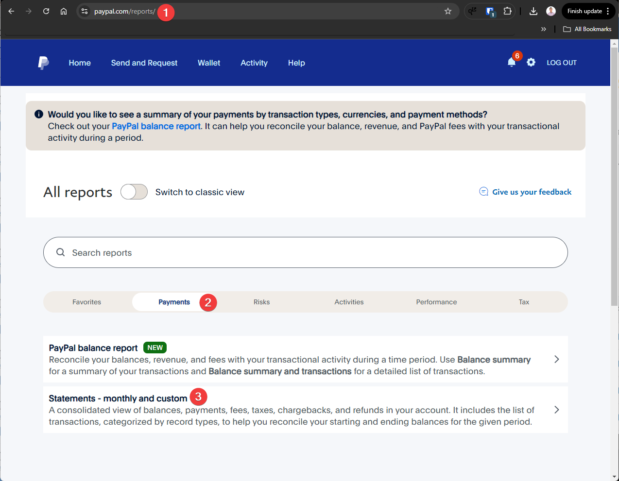Open notifications bell icon
The height and width of the screenshot is (481, 619).
tap(512, 62)
